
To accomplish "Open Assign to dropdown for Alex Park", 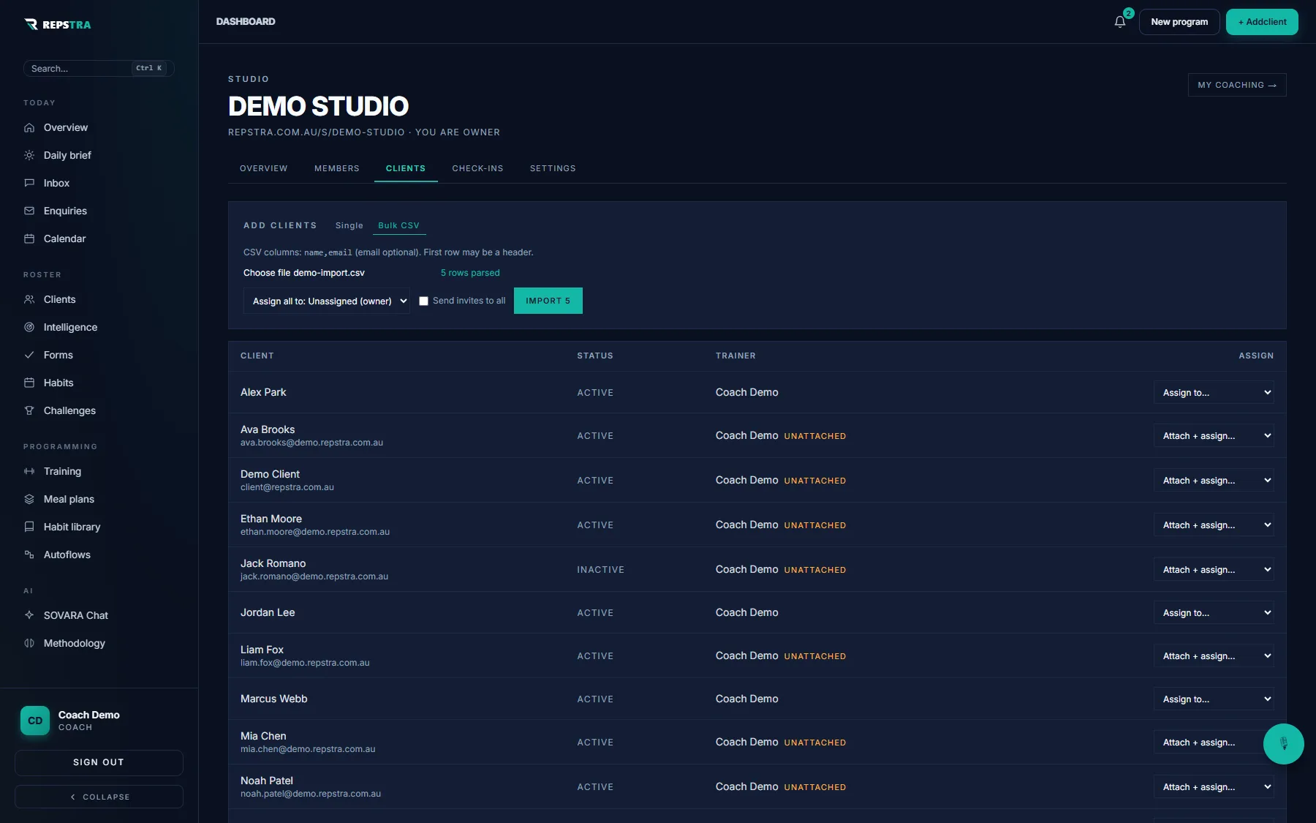I will pyautogui.click(x=1214, y=392).
